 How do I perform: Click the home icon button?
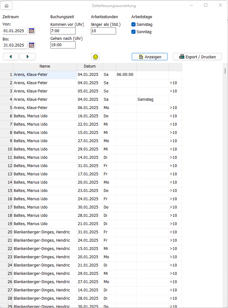[6, 5]
